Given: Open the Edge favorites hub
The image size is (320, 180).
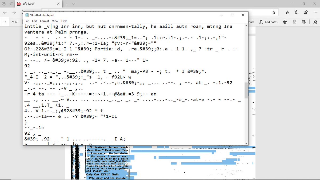Looking at the screenshot, I should [287, 12].
